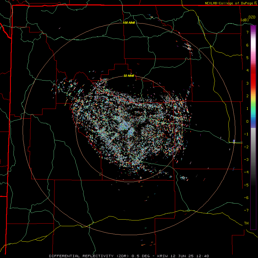Click the -6 value on the scale
This screenshot has height=258, width=258.
[246, 198]
